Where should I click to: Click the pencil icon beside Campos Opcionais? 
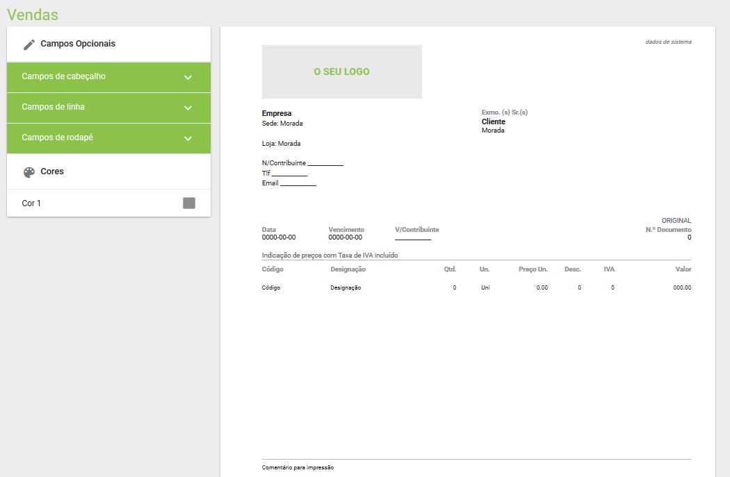point(29,44)
